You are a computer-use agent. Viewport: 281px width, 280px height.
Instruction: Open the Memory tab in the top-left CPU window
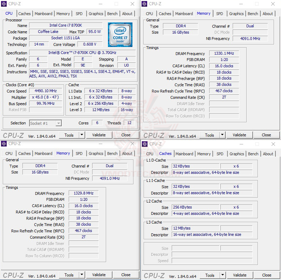click(63, 14)
